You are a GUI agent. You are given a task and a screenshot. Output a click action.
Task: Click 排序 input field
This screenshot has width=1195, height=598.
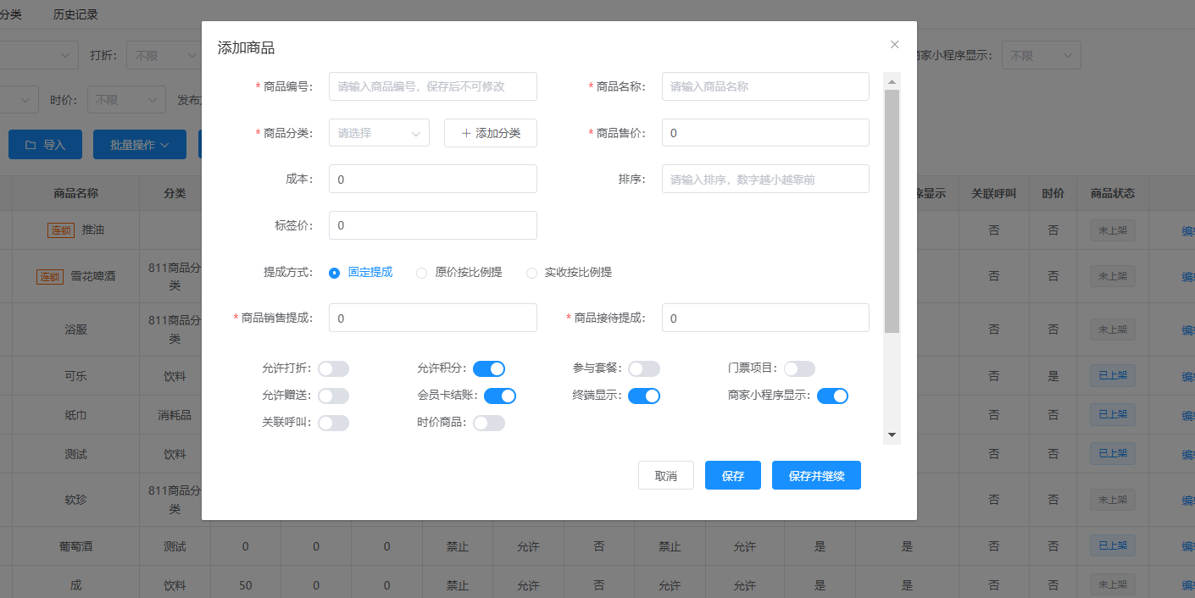click(765, 179)
